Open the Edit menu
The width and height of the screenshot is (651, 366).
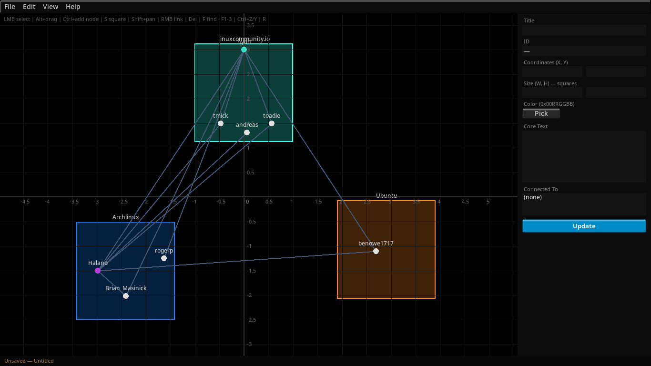(29, 7)
